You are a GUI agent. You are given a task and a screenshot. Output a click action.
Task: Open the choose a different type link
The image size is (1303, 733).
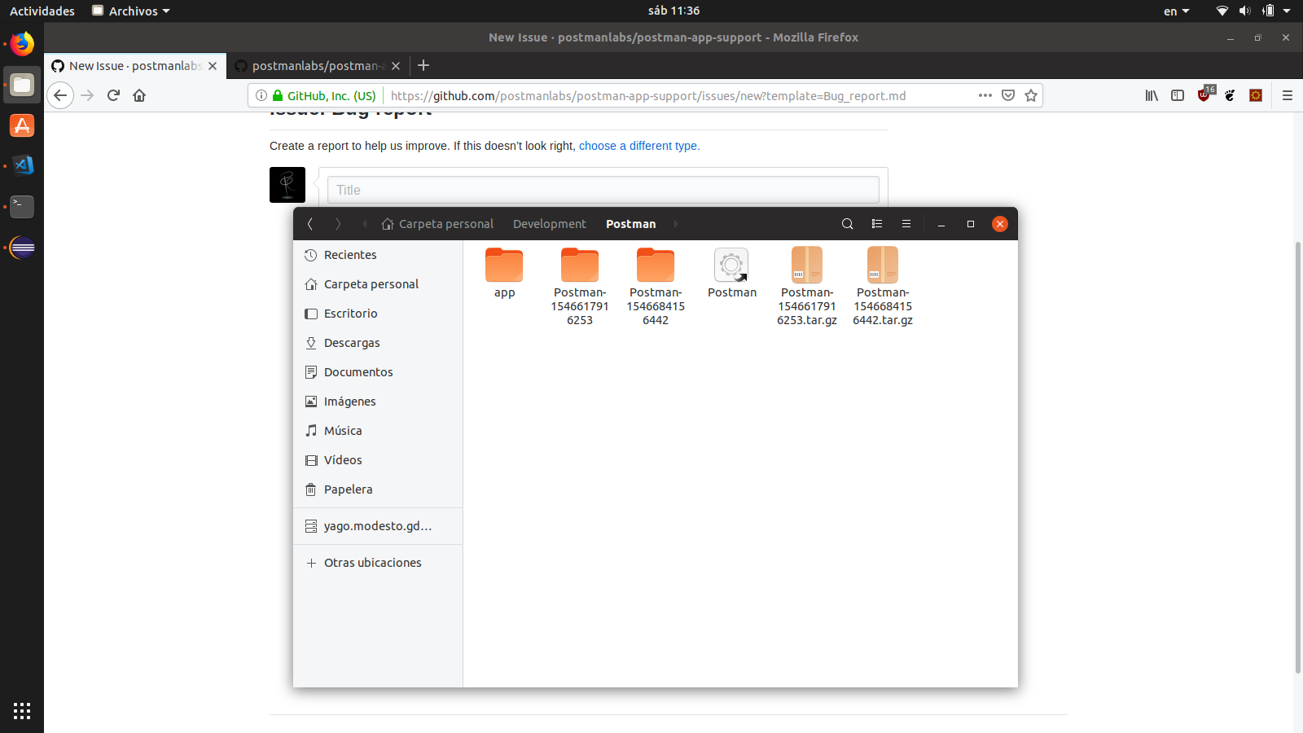(x=638, y=146)
